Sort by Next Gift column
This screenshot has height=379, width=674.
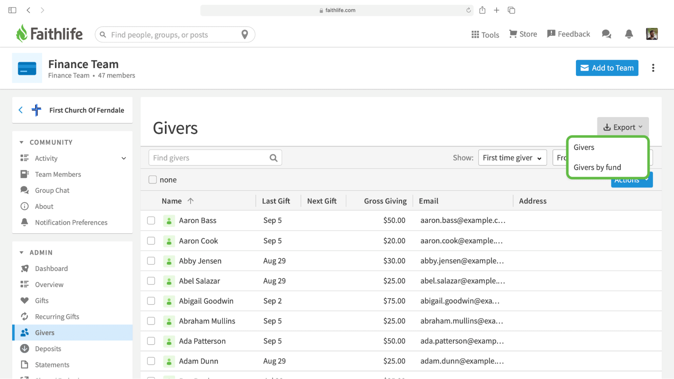(x=322, y=201)
